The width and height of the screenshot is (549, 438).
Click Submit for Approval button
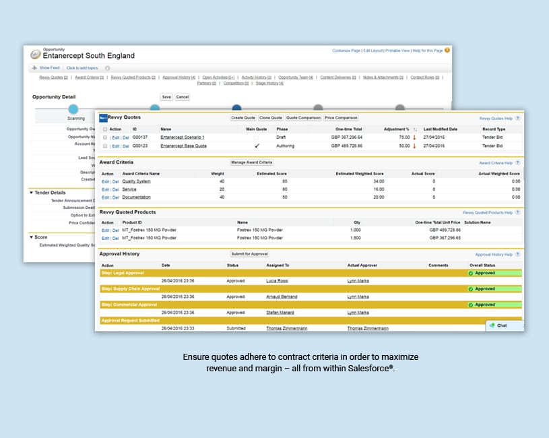click(250, 254)
